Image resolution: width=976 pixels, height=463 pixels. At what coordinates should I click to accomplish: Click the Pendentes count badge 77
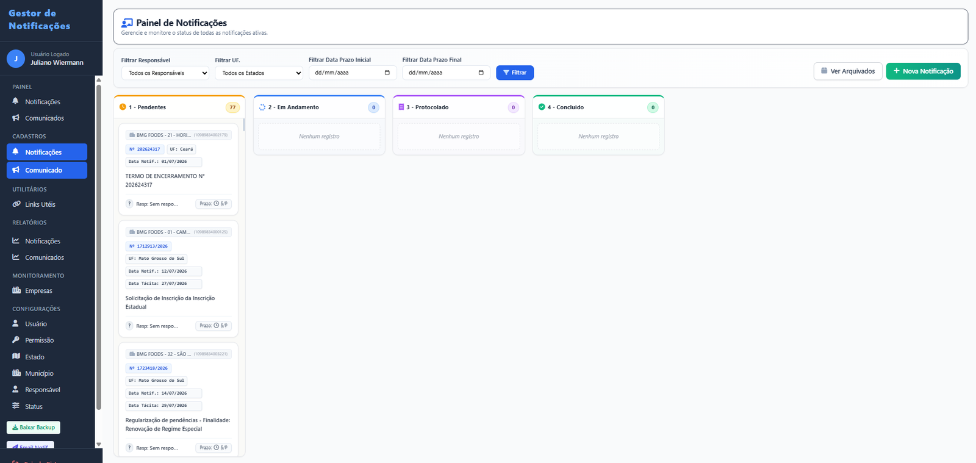(232, 107)
